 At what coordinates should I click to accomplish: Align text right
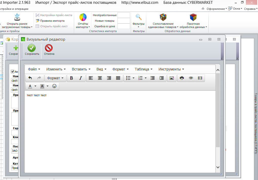109,78
